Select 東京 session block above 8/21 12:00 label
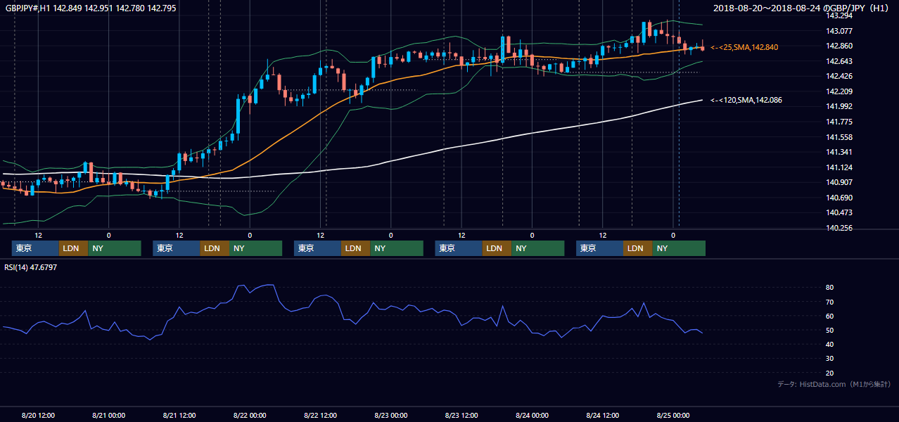Screen dimensions: 899x422 (177, 248)
